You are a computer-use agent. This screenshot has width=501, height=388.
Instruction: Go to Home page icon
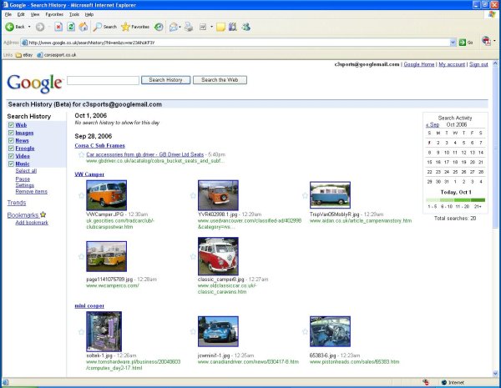(x=83, y=28)
